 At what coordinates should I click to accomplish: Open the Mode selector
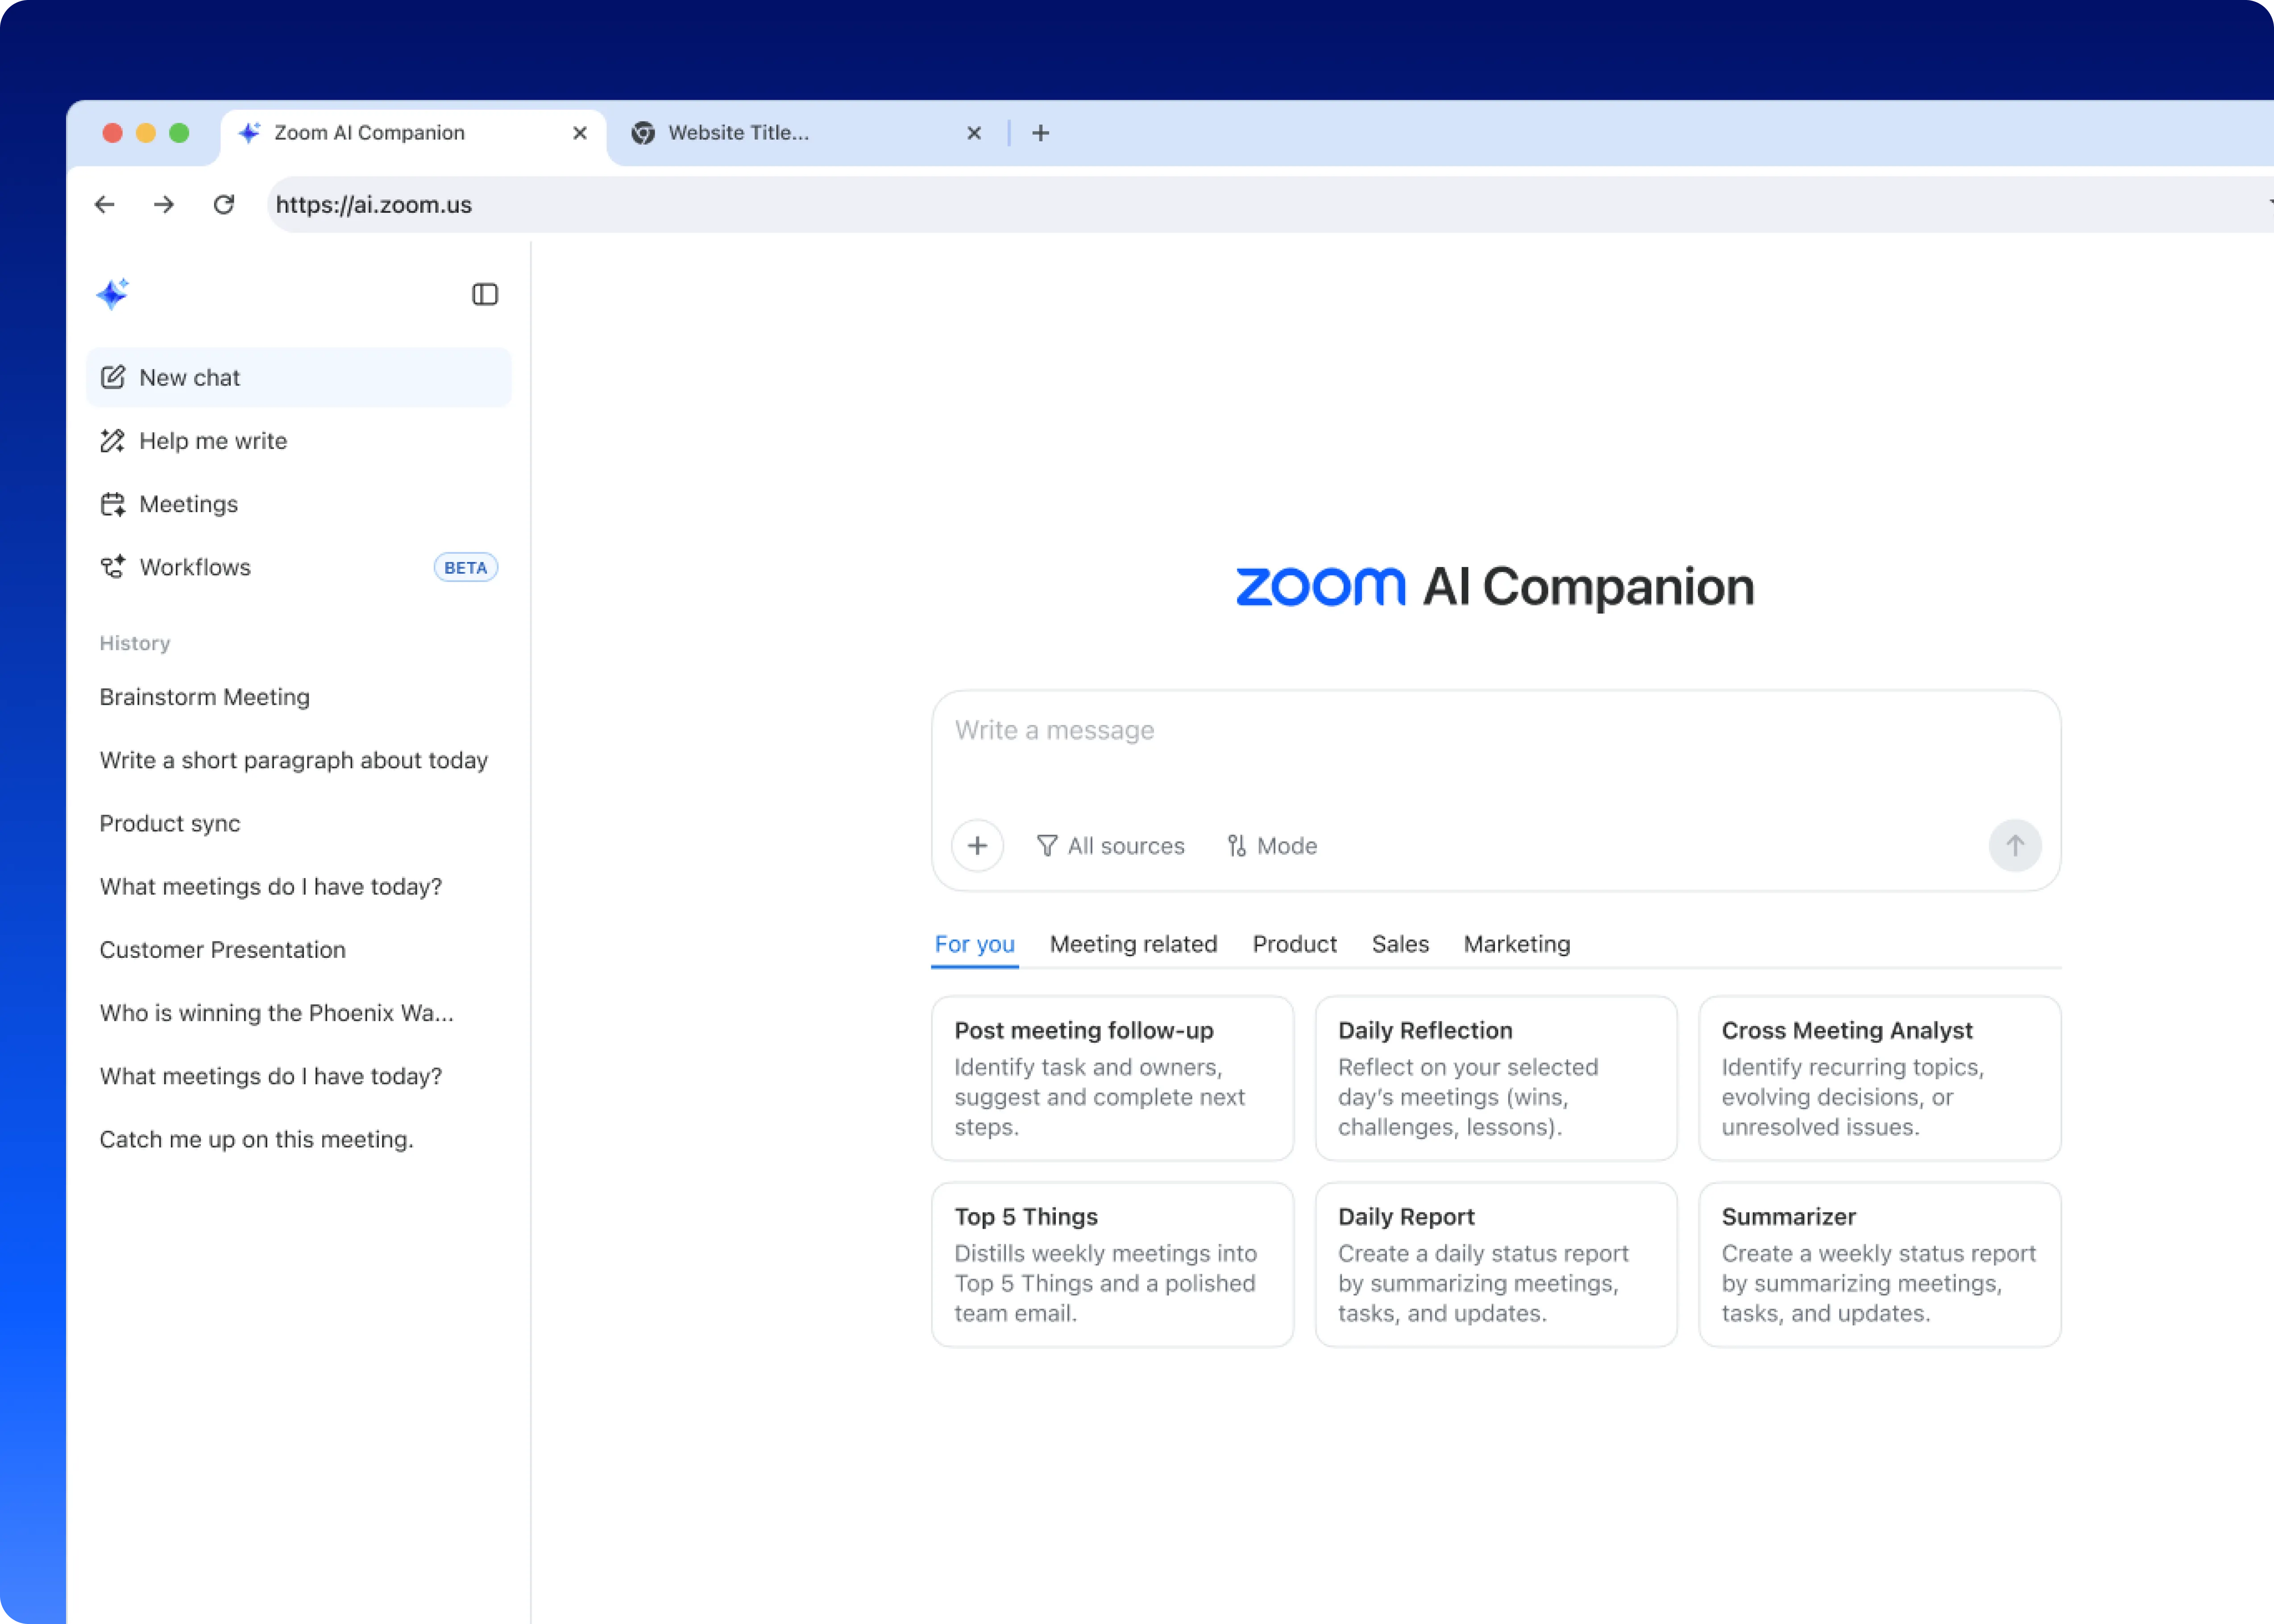point(1272,846)
